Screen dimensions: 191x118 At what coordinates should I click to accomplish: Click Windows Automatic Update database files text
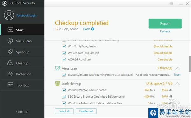(x=95, y=103)
